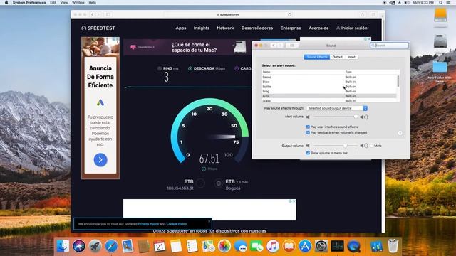The image size is (456, 256).
Task: Toggle Play feedback when volume is changed
Action: click(x=308, y=133)
